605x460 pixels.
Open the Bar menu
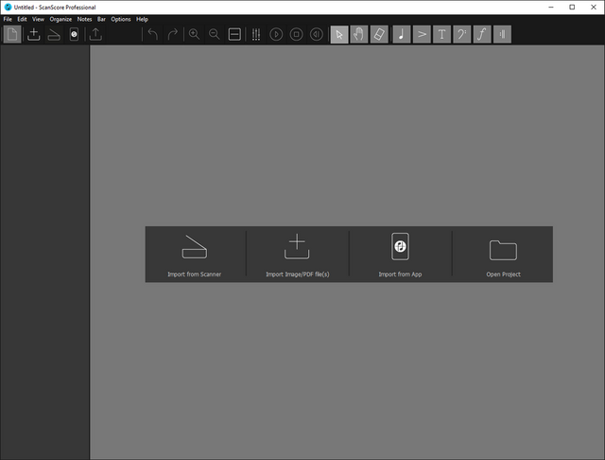pos(101,19)
